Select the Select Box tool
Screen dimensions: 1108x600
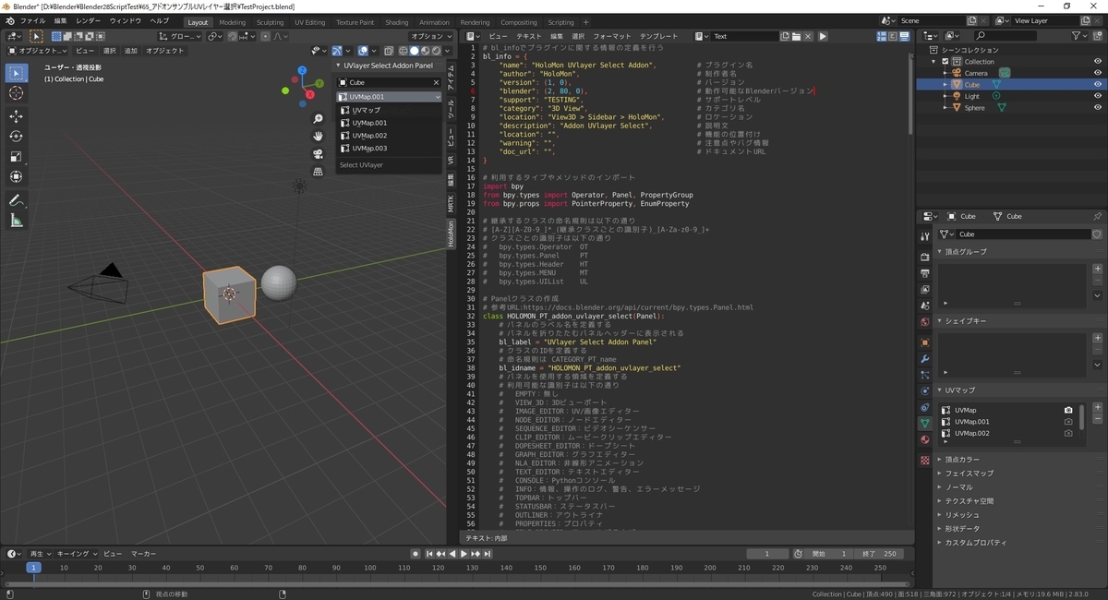click(x=16, y=73)
